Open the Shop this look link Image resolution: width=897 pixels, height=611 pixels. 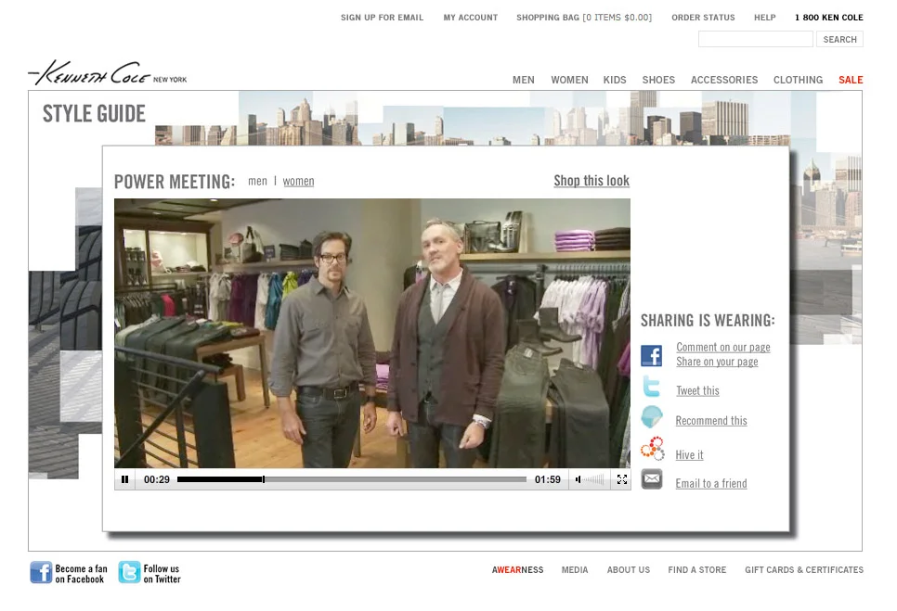[x=591, y=181]
